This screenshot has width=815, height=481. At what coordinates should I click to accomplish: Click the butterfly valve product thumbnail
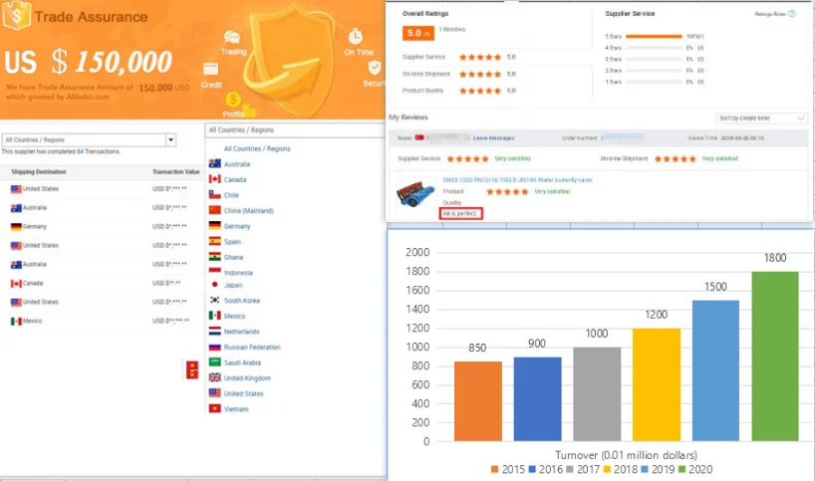[415, 194]
